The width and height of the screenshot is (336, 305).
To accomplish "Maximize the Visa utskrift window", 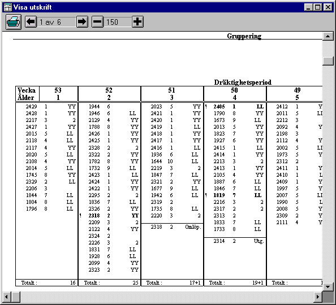I will point(318,7).
